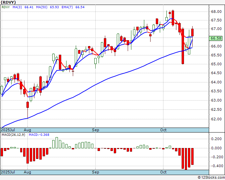Click Oct on the price chart axis
The width and height of the screenshot is (225, 180).
tap(163, 130)
